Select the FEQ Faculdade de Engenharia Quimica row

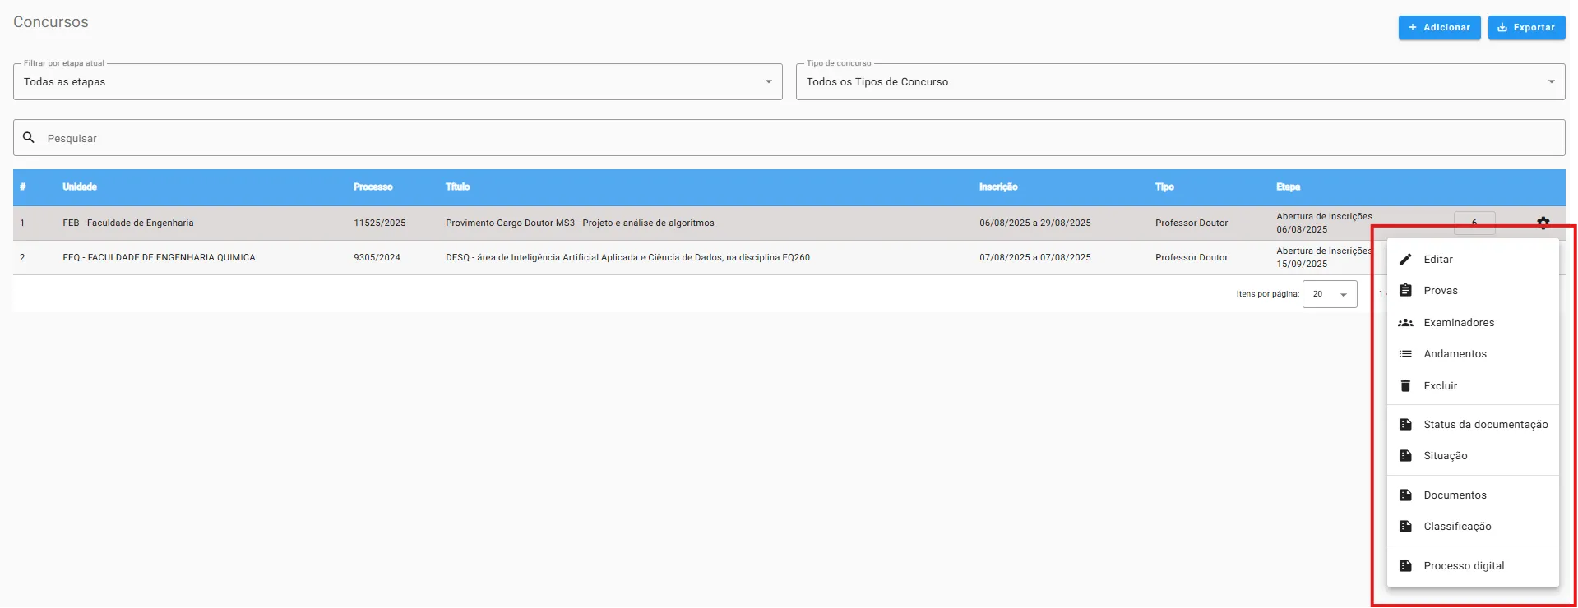pos(159,258)
